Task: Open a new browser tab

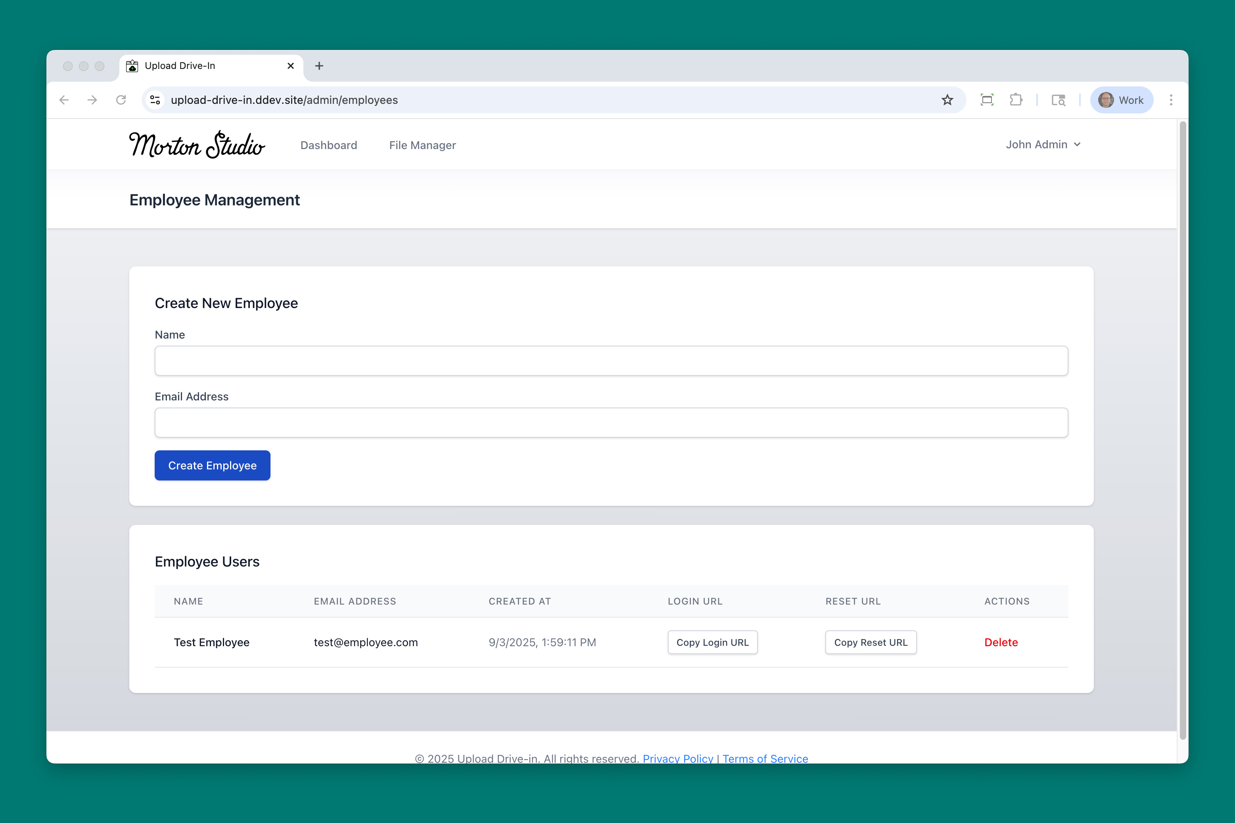Action: point(319,65)
